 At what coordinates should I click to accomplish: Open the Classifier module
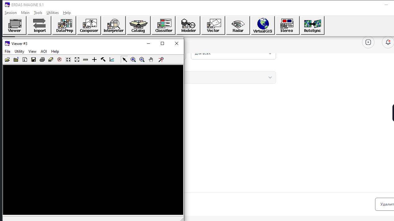pyautogui.click(x=164, y=25)
